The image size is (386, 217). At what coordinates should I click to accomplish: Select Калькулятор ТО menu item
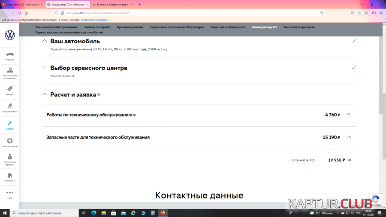click(264, 27)
